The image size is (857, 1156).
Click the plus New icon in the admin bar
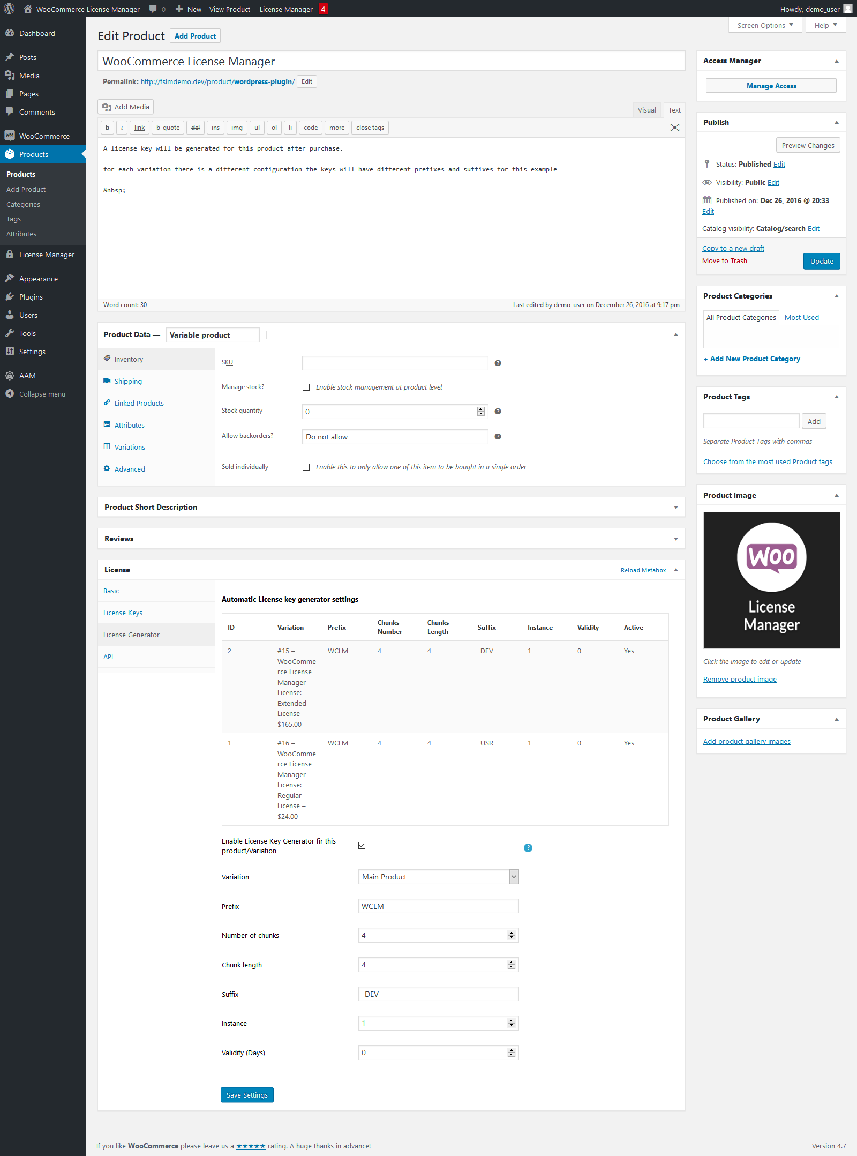pyautogui.click(x=179, y=9)
